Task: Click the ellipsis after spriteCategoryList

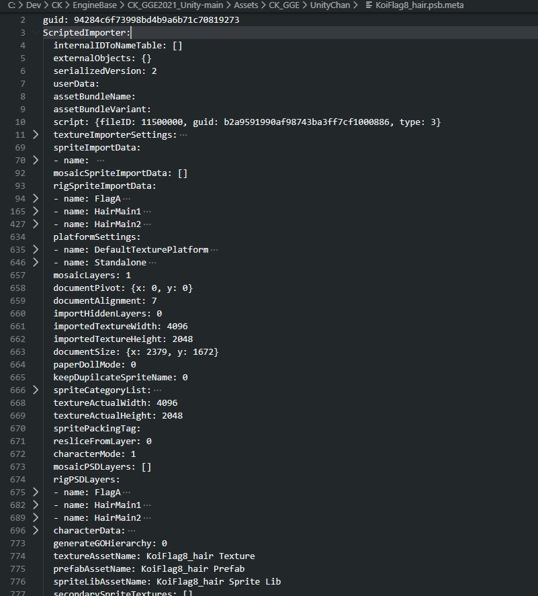Action: (158, 390)
